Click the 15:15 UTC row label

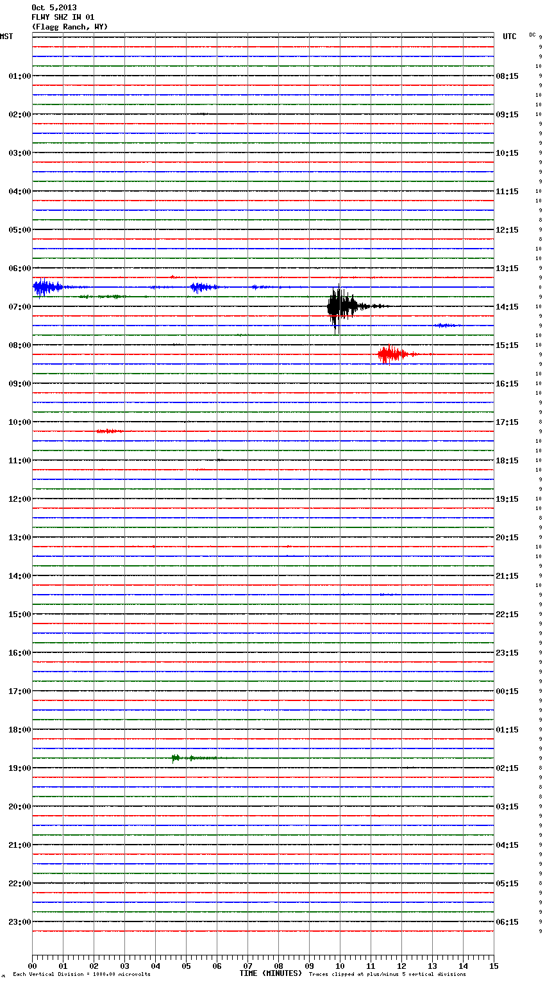507,345
